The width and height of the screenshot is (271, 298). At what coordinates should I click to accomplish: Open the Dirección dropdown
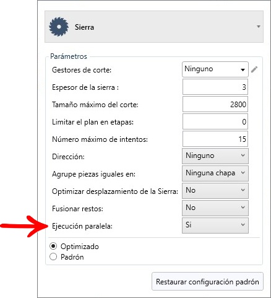click(215, 156)
